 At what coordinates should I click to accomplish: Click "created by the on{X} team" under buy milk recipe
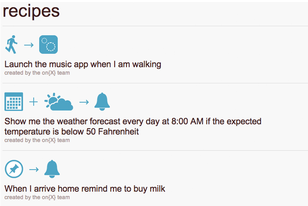click(x=37, y=197)
